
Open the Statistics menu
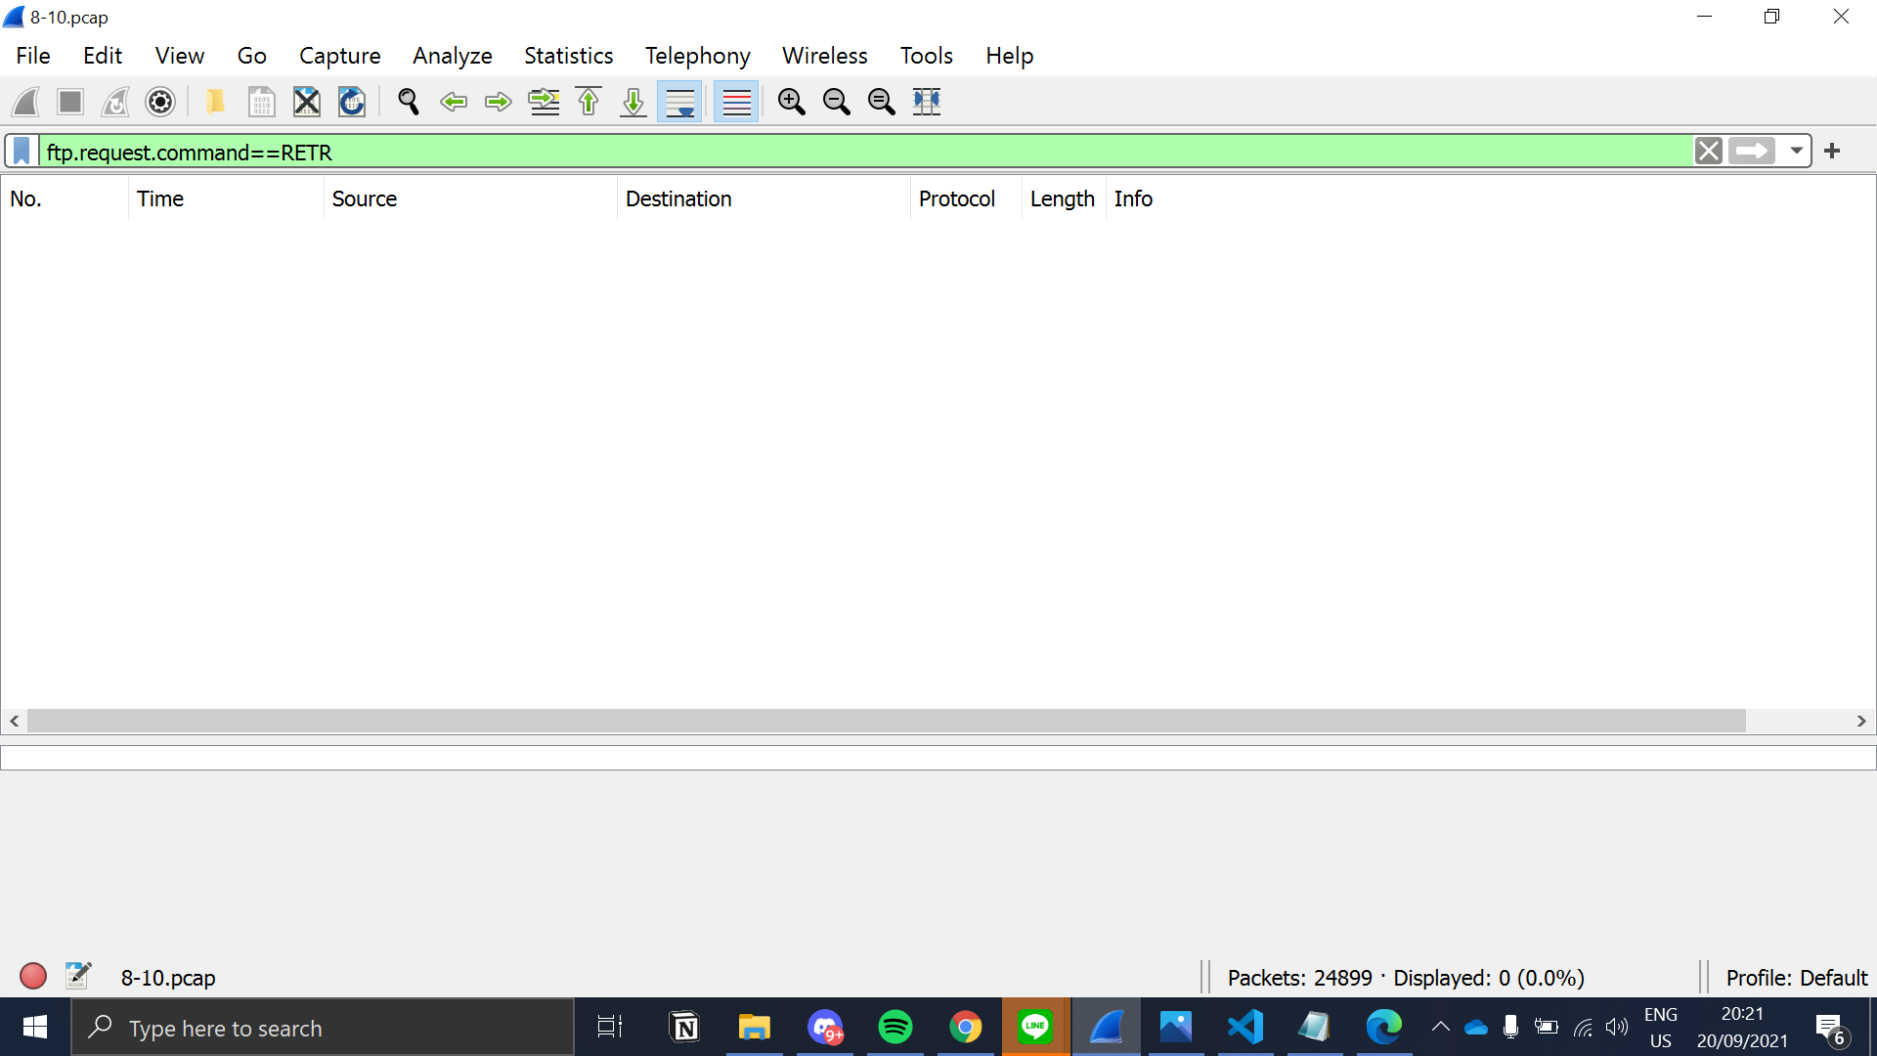click(x=569, y=56)
